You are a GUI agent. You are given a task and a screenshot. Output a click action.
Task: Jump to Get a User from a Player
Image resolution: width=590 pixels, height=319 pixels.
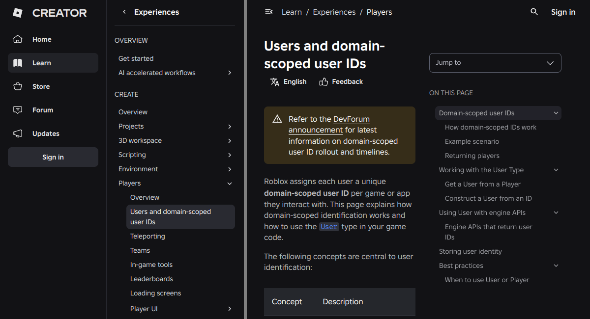483,184
